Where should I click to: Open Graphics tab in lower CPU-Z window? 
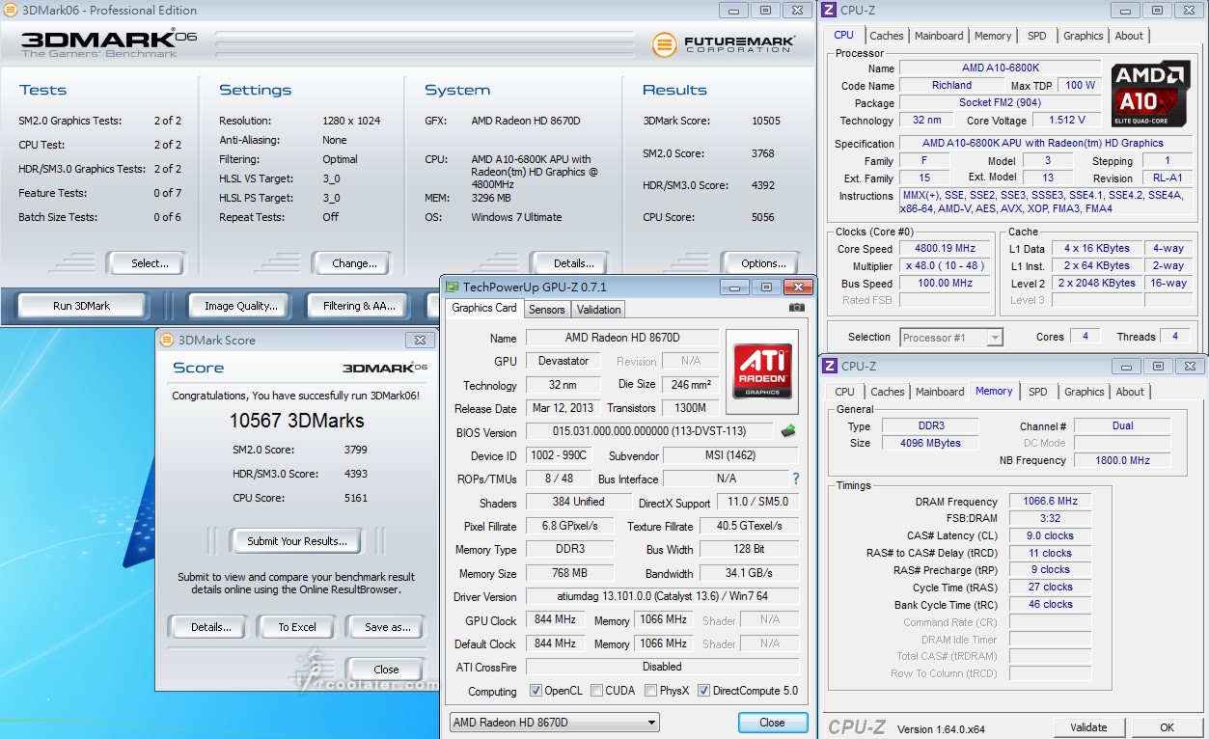coord(1084,392)
